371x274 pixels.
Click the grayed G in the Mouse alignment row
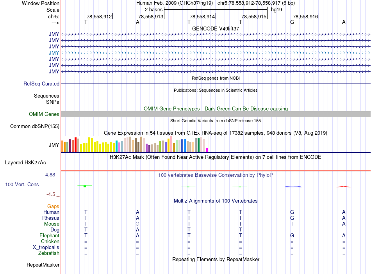click(137, 224)
